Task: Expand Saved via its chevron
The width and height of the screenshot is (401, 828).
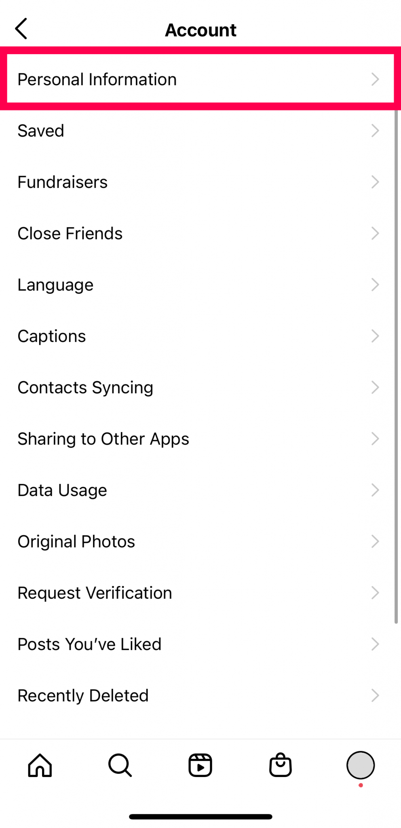Action: tap(376, 130)
